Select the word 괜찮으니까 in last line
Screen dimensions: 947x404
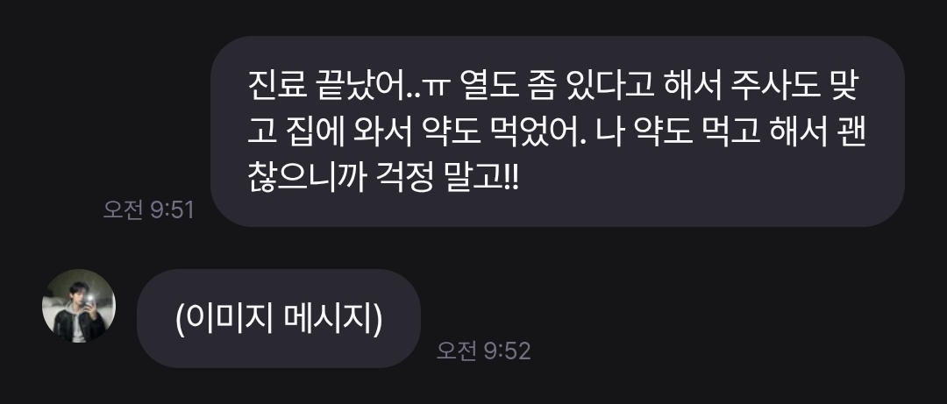(308, 178)
